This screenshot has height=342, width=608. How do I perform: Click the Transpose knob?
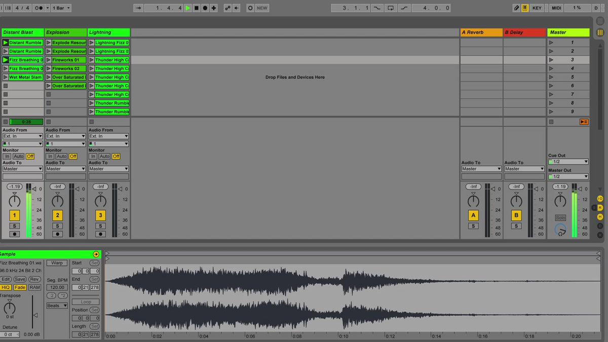(x=10, y=308)
